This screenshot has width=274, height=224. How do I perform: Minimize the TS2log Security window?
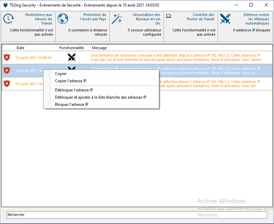236,5
